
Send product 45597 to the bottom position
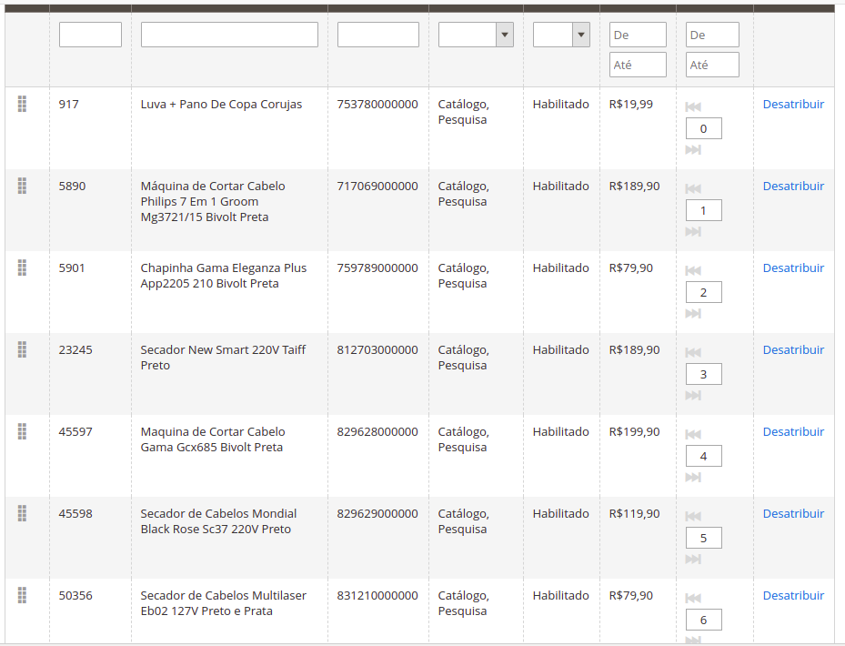tap(693, 477)
